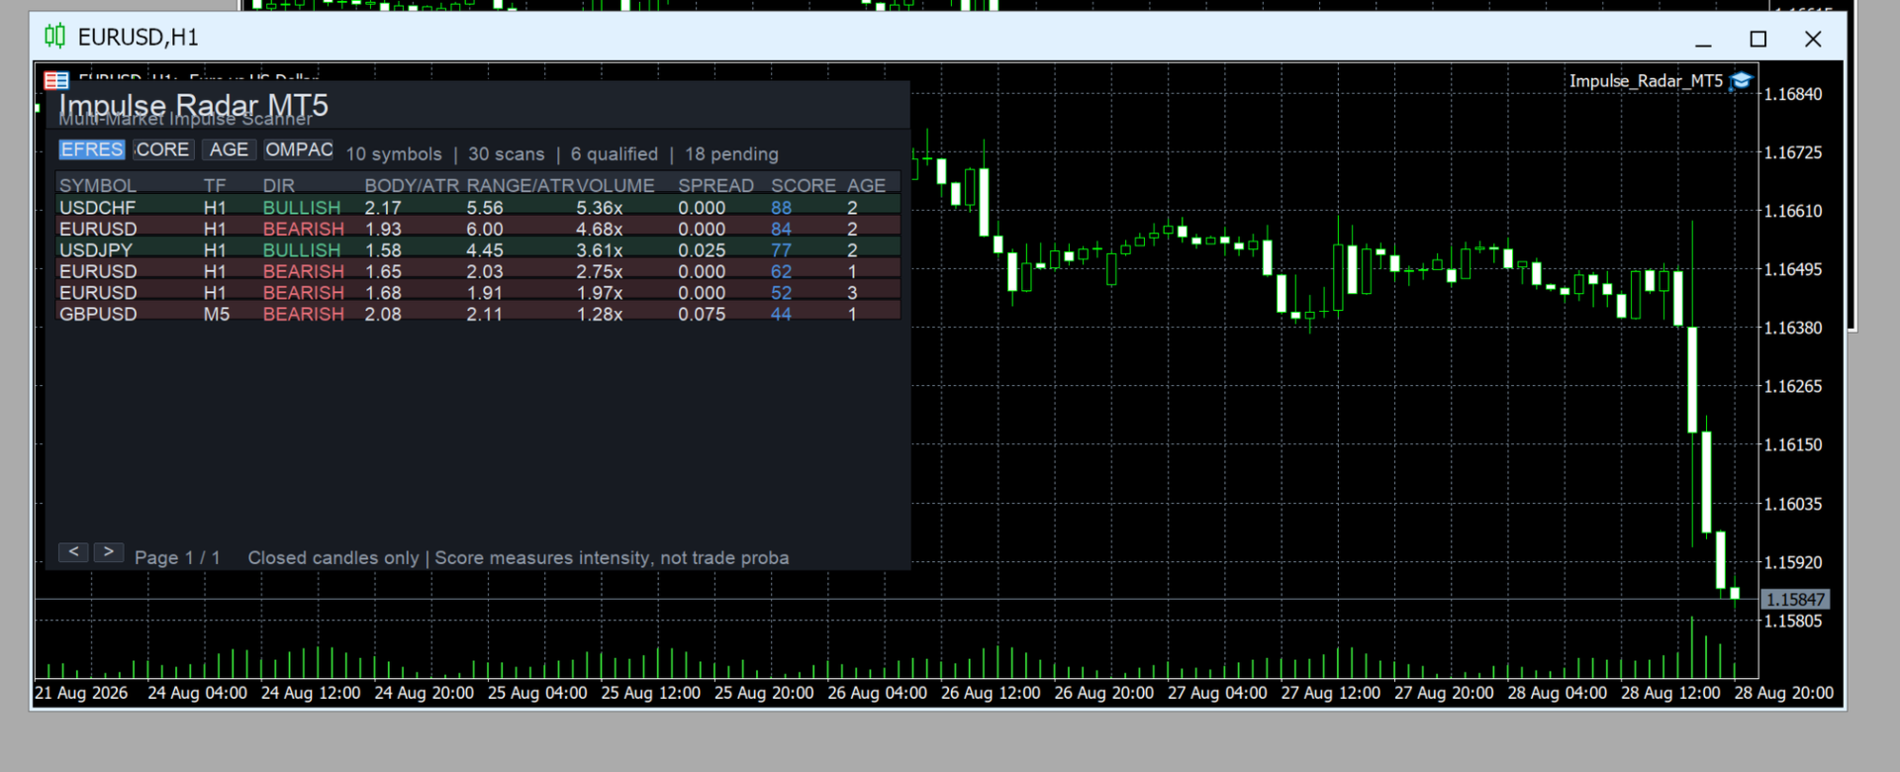
Task: Click the BODY/ATR column header
Action: point(412,185)
